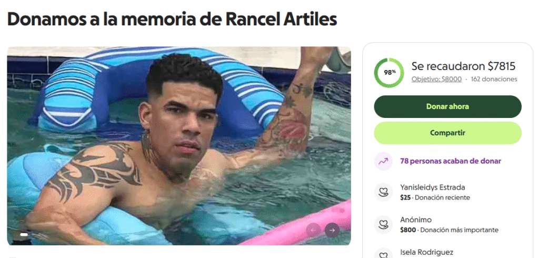Click the fundraiser main photo
This screenshot has width=539, height=258.
[x=179, y=146]
